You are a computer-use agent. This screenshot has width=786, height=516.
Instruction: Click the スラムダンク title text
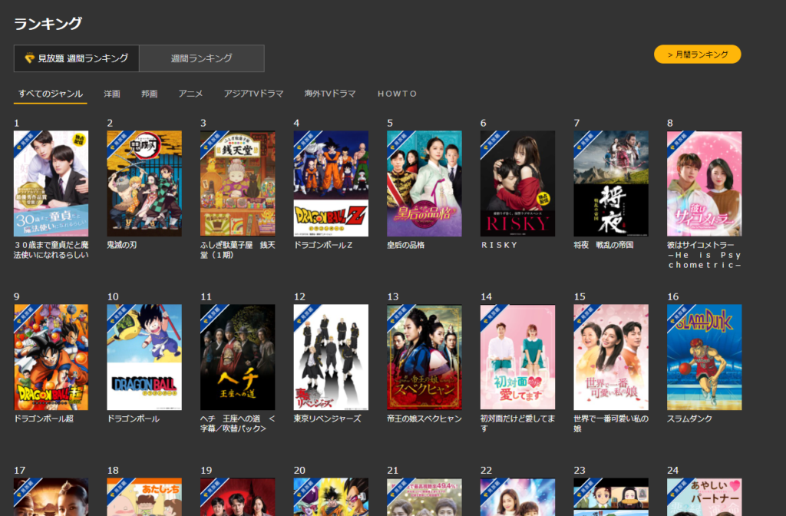click(x=689, y=418)
